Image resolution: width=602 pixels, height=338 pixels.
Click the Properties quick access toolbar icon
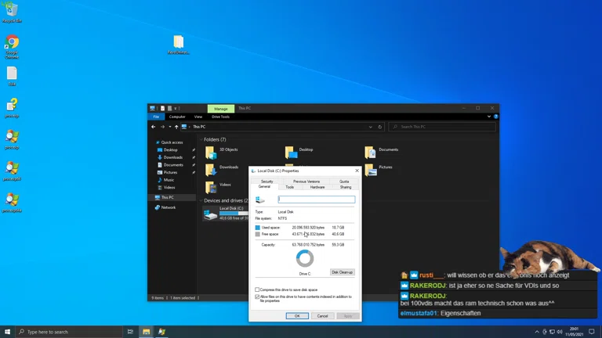(163, 109)
